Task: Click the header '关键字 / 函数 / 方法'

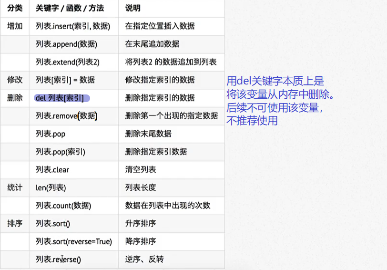Action: click(70, 8)
